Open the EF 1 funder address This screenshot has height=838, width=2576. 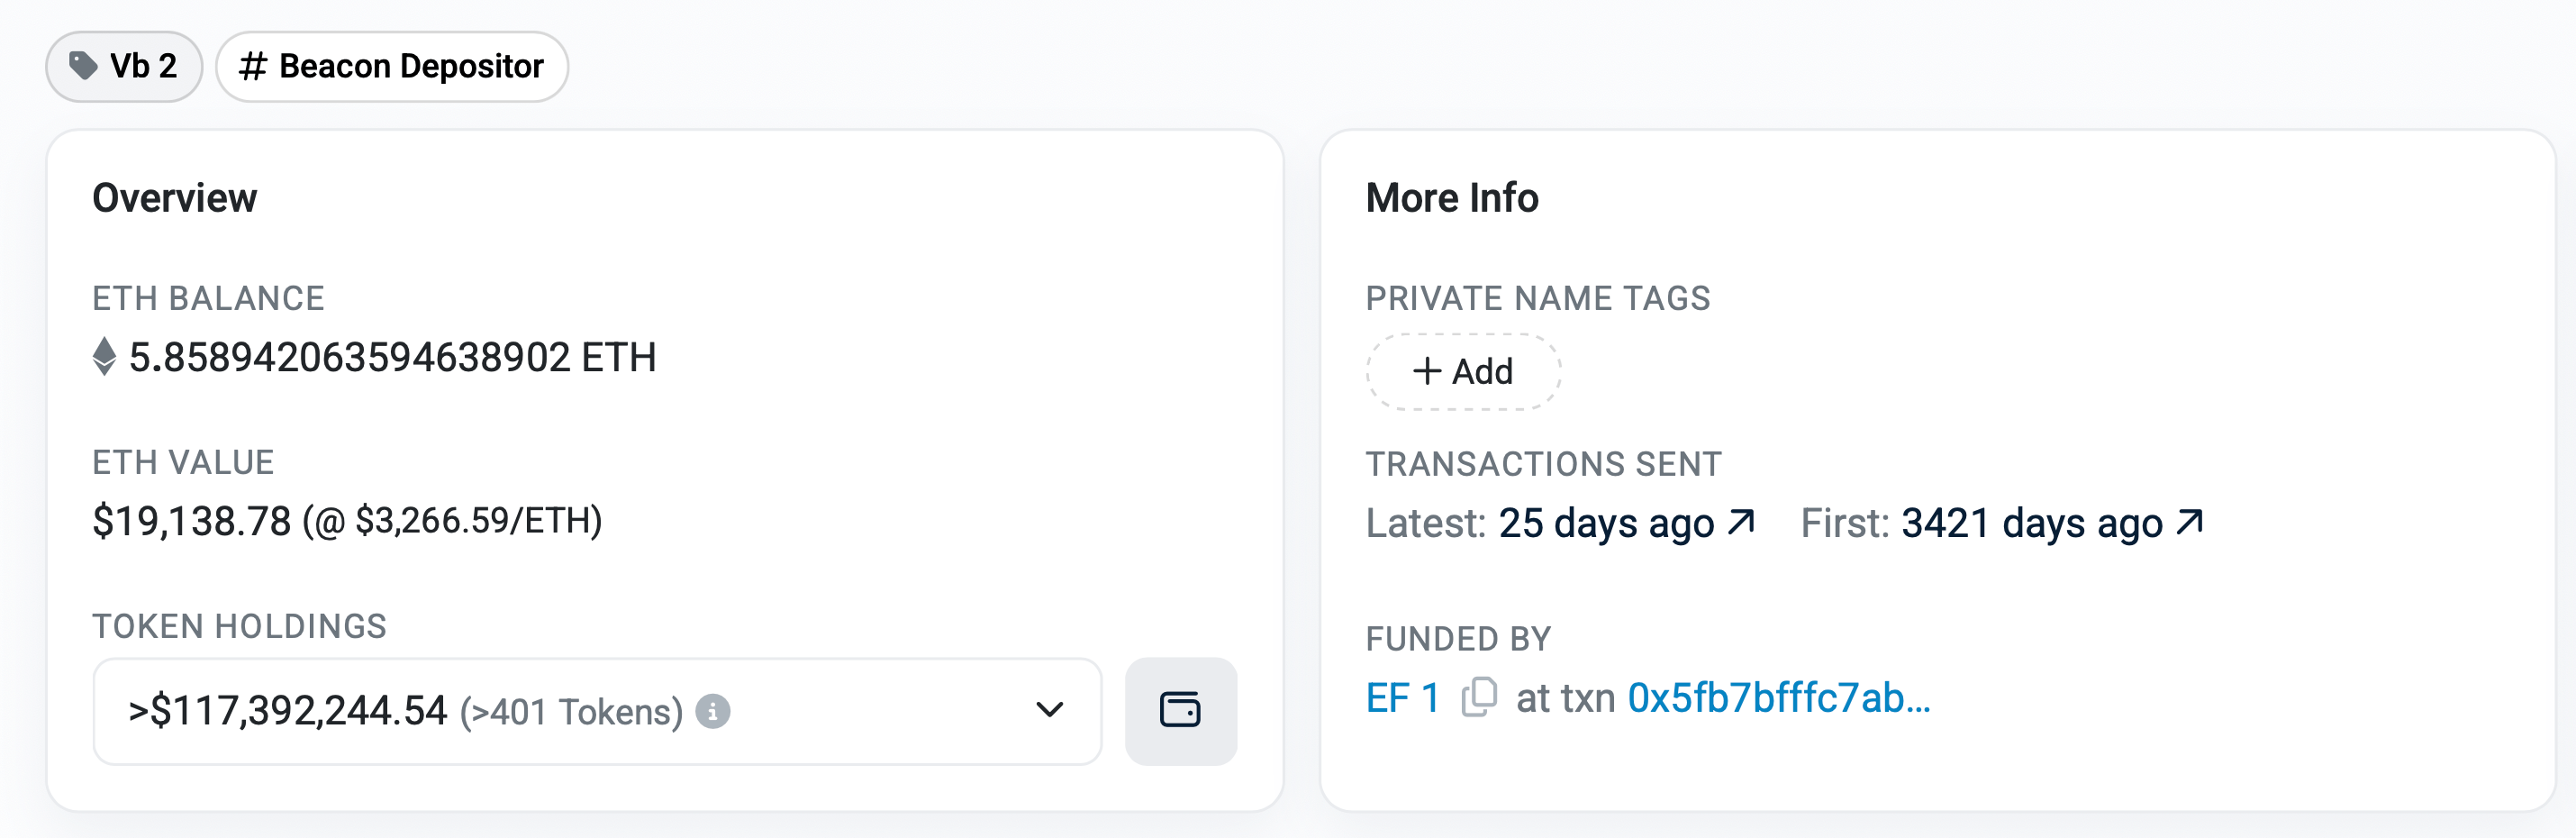pyautogui.click(x=1403, y=698)
